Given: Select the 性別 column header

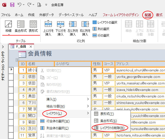Looking at the screenshot, I should 97,64.
